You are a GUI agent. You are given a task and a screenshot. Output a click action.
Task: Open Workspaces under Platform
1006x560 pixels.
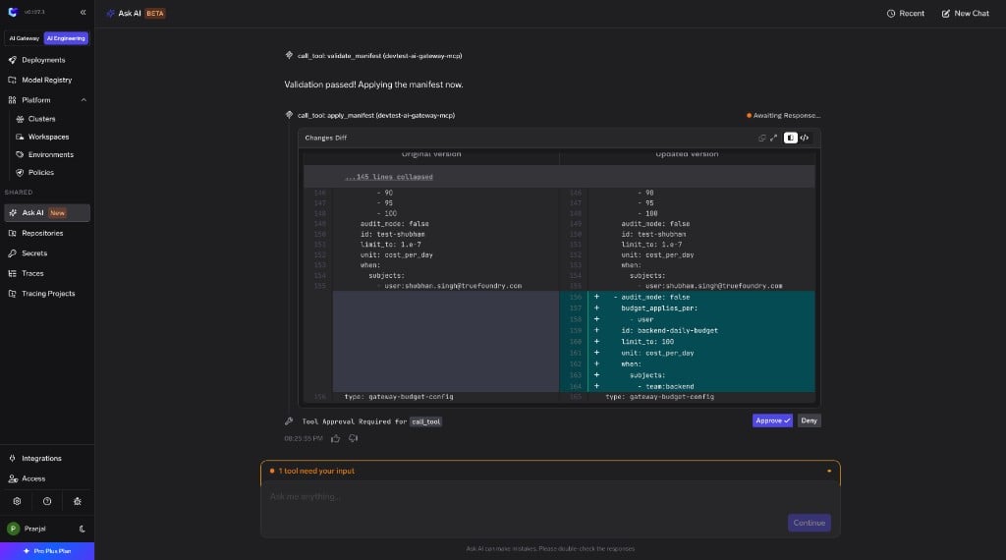click(x=48, y=137)
